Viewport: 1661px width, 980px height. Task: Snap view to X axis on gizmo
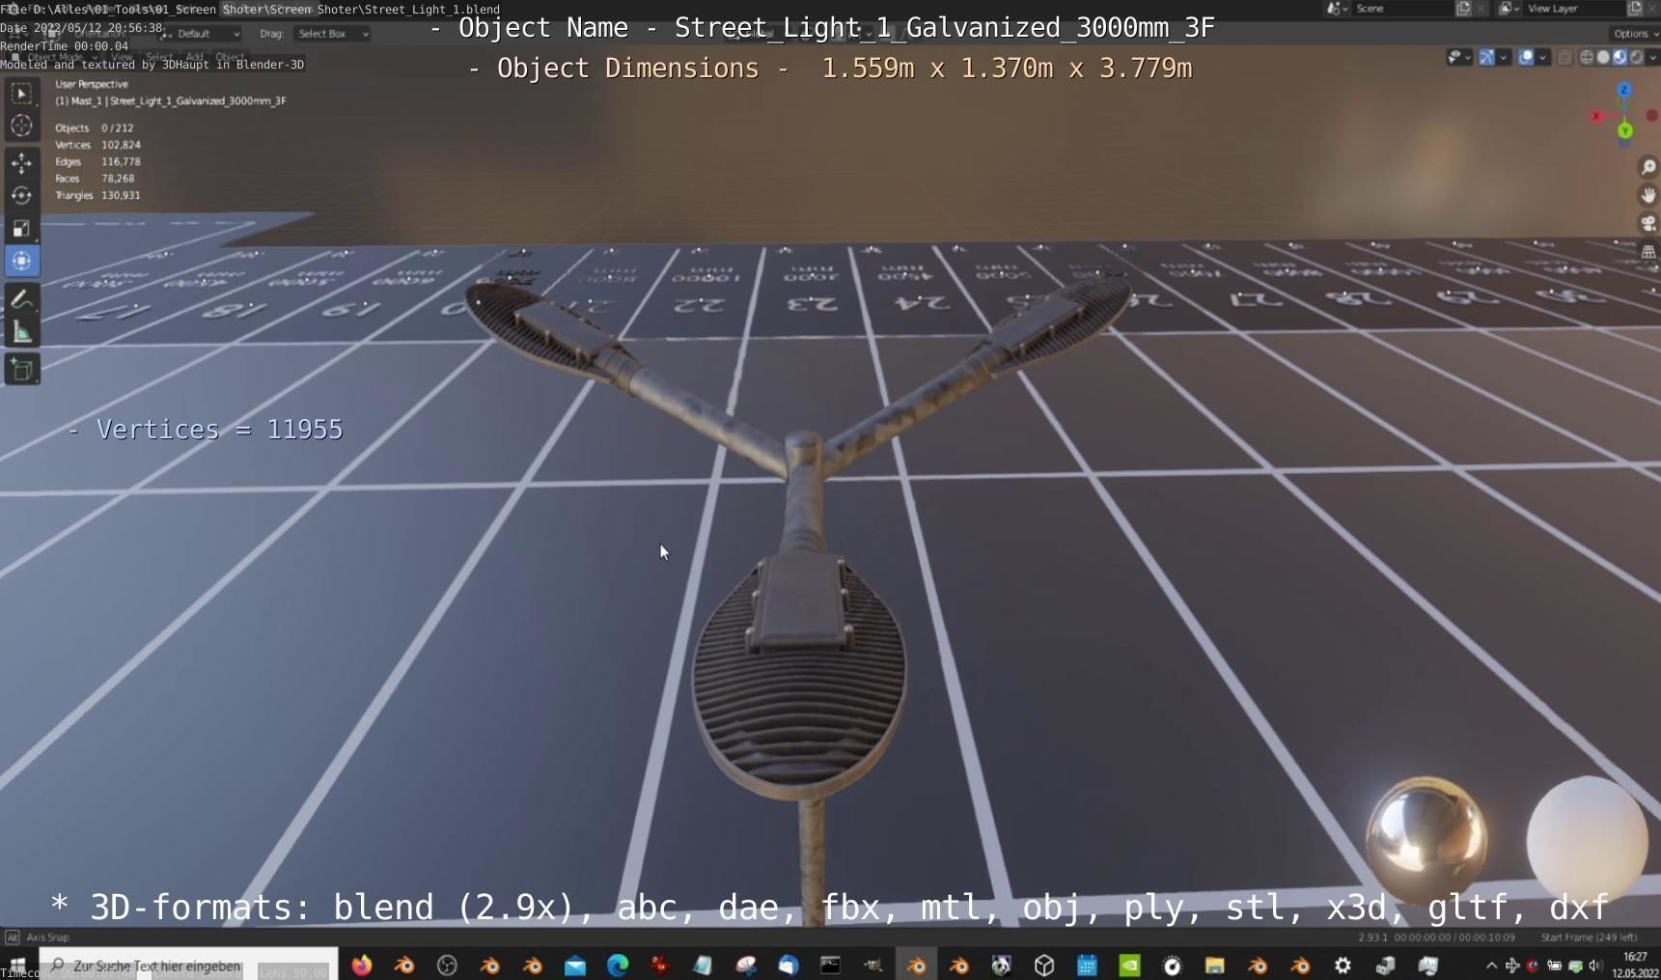[1596, 116]
